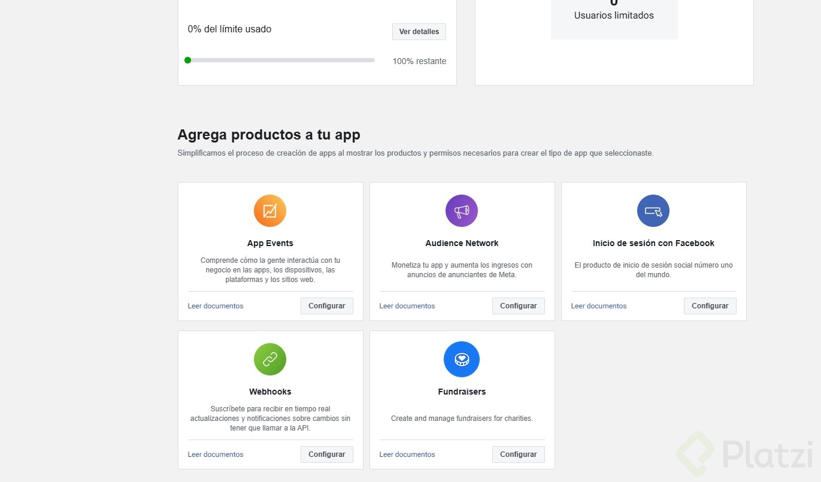The height and width of the screenshot is (482, 821).
Task: Read docs for Inicio de sesión con Facebook
Action: pyautogui.click(x=599, y=306)
